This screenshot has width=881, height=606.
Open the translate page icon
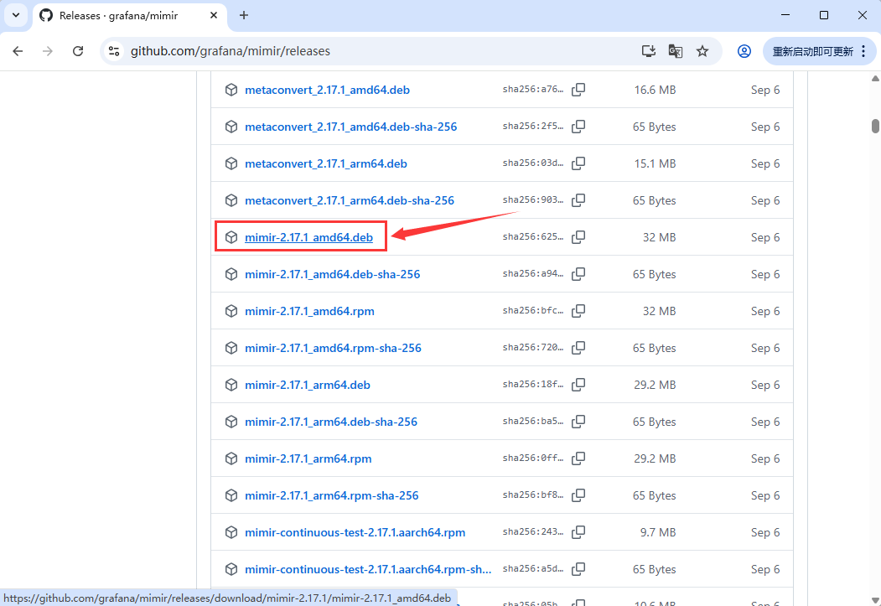point(675,51)
